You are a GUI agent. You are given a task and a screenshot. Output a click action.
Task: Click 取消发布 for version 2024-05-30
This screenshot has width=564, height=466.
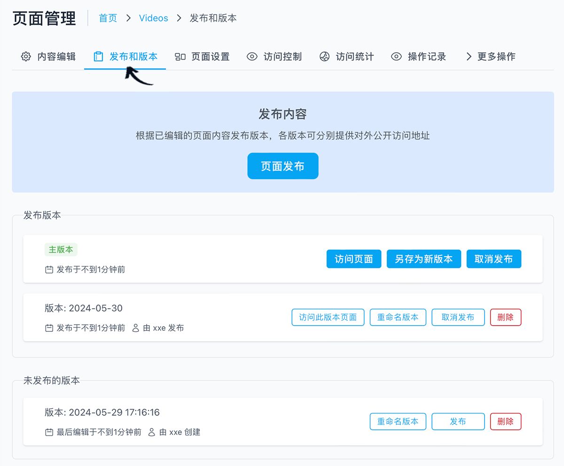click(458, 317)
